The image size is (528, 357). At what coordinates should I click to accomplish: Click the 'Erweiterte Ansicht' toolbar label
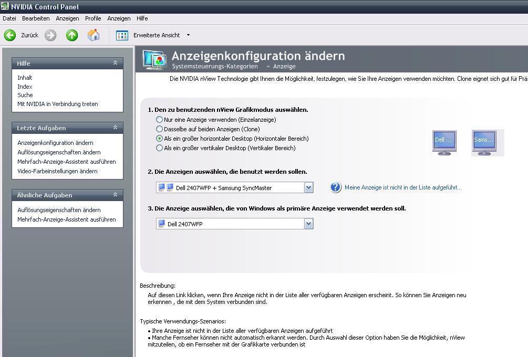click(157, 35)
